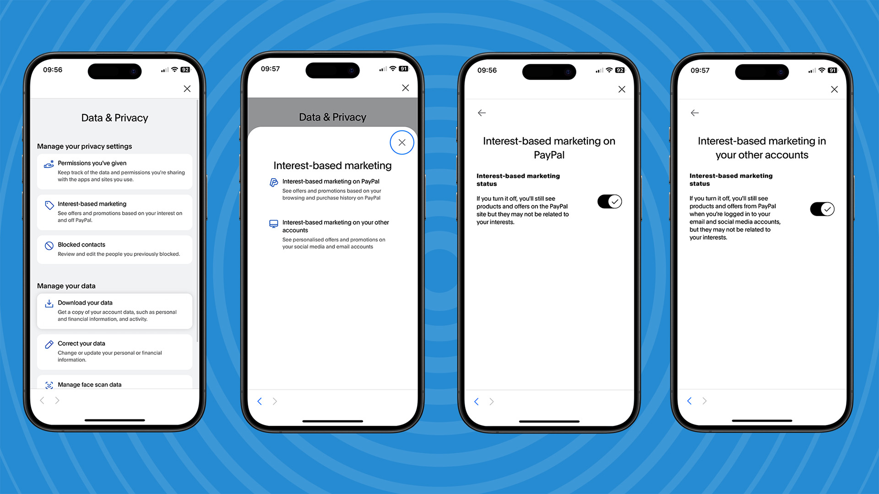Viewport: 879px width, 494px height.
Task: Close the Interest-based marketing modal
Action: tap(402, 142)
